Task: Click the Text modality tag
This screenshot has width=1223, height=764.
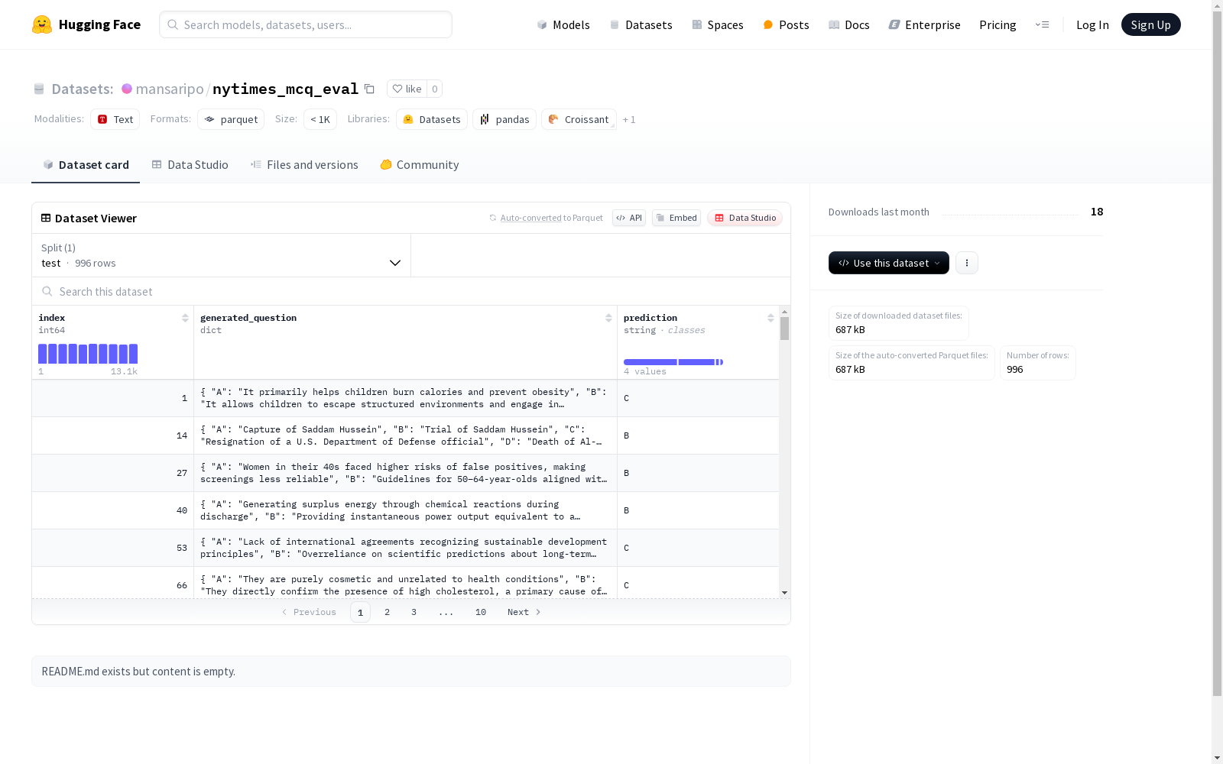Action: point(115,119)
